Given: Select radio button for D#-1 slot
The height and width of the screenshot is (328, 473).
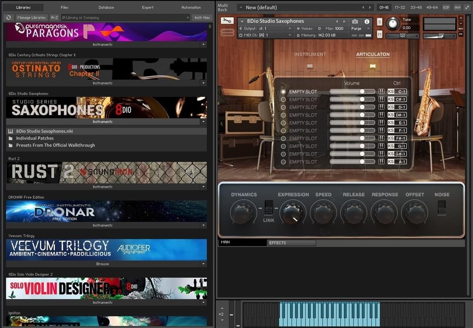Looking at the screenshot, I should coord(283,115).
